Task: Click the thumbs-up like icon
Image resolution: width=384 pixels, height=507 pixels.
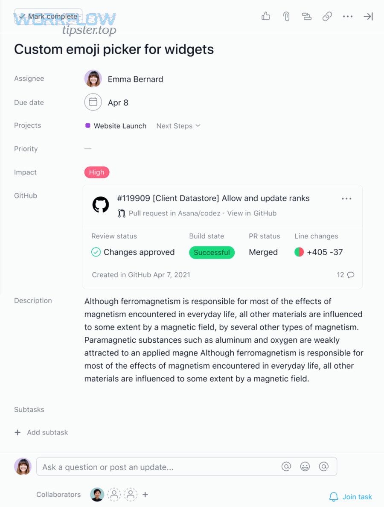Action: point(265,16)
